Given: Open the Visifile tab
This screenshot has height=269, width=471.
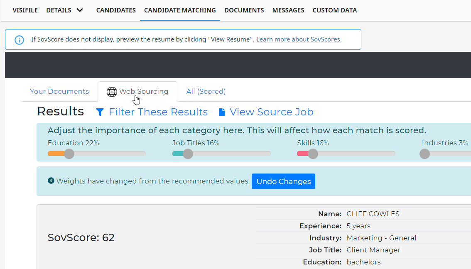Looking at the screenshot, I should pyautogui.click(x=25, y=10).
